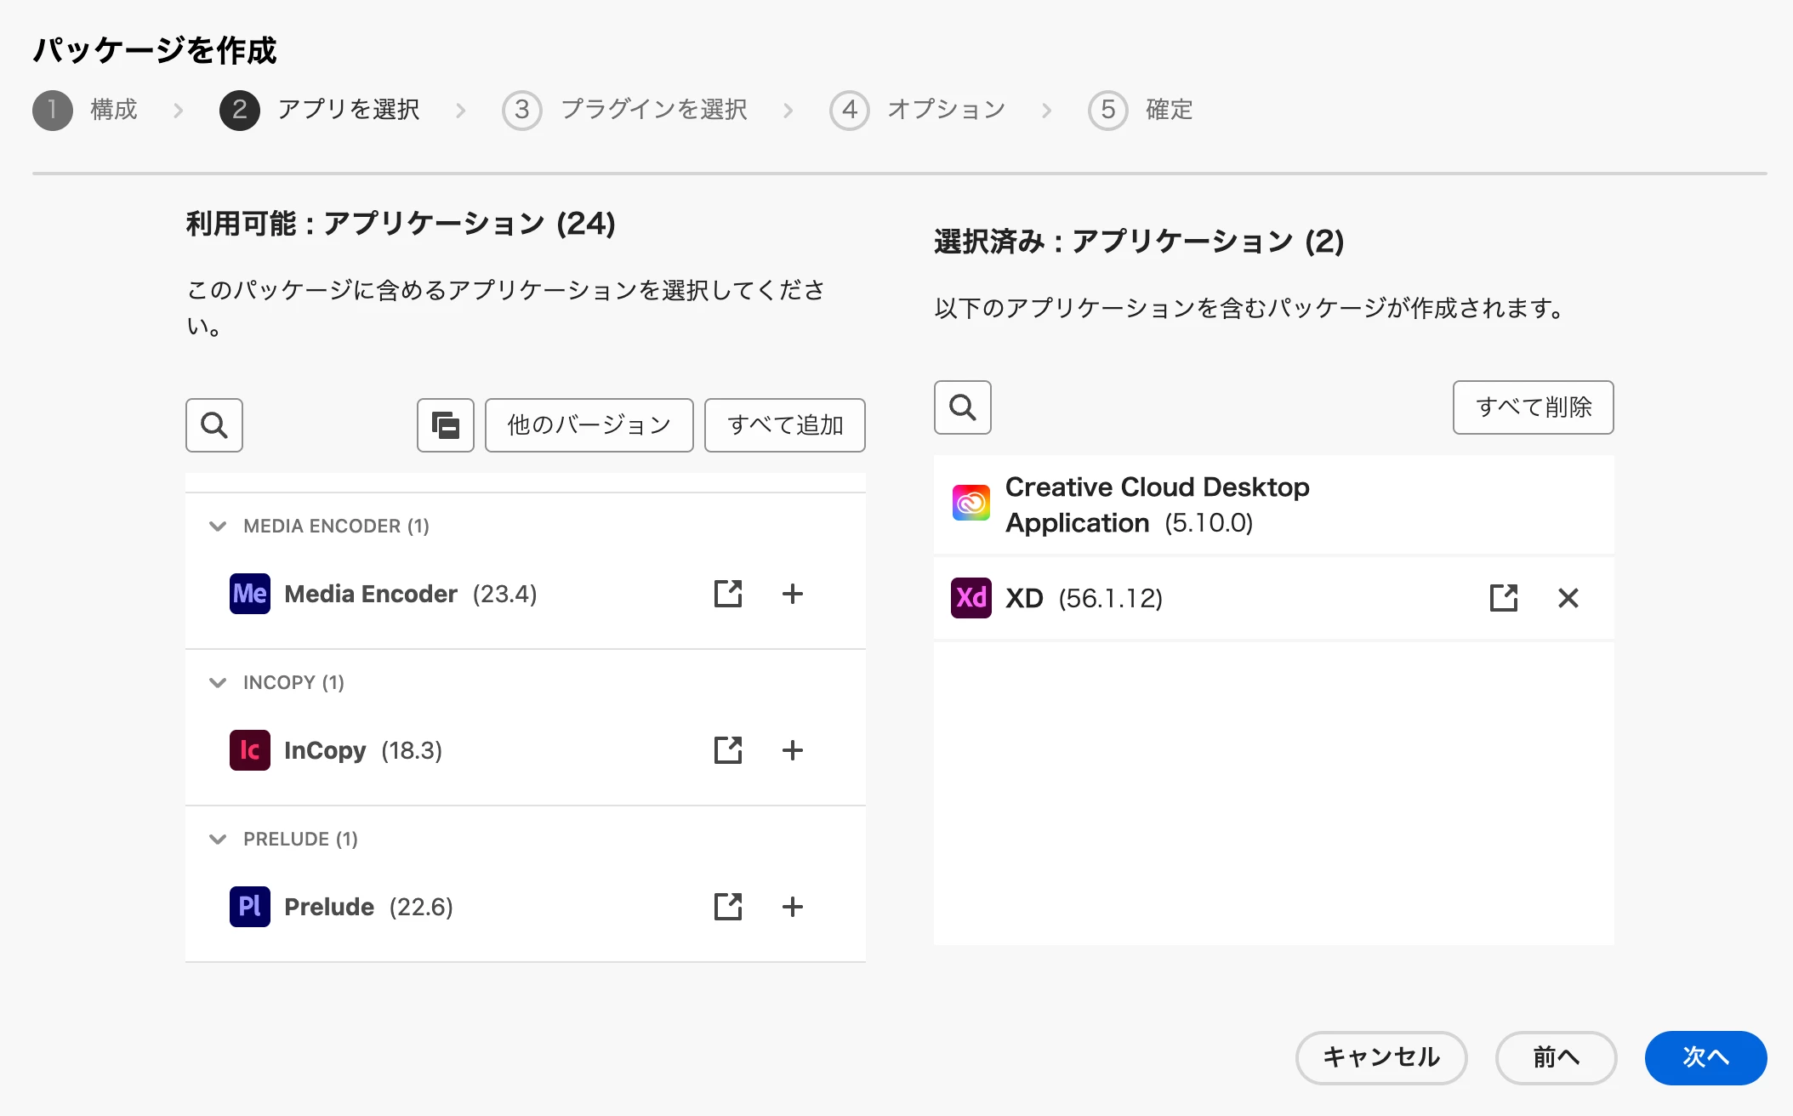Go to step 3 プラグインを選択

tap(521, 110)
